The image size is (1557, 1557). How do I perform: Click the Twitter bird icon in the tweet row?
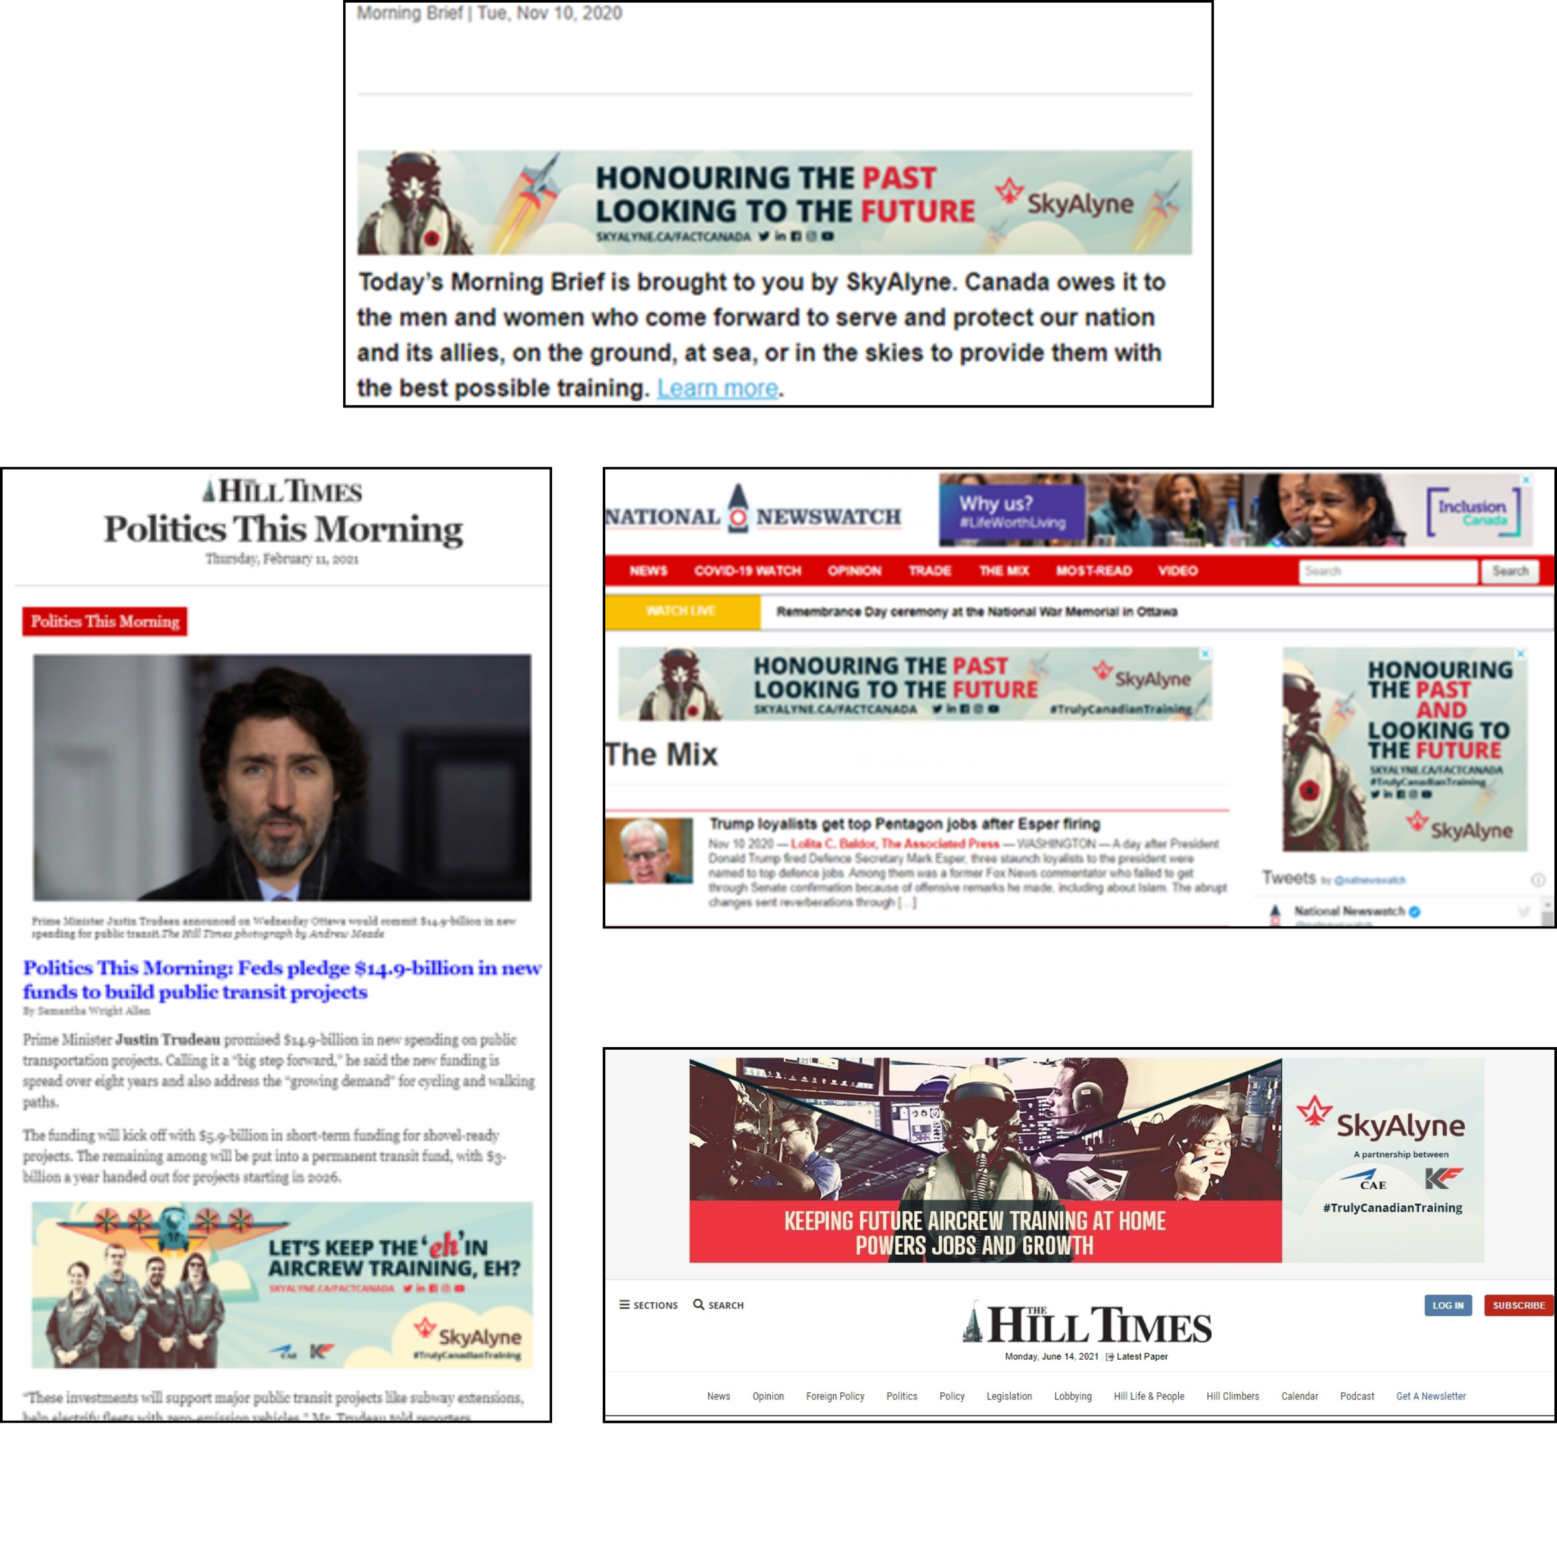tap(1523, 912)
